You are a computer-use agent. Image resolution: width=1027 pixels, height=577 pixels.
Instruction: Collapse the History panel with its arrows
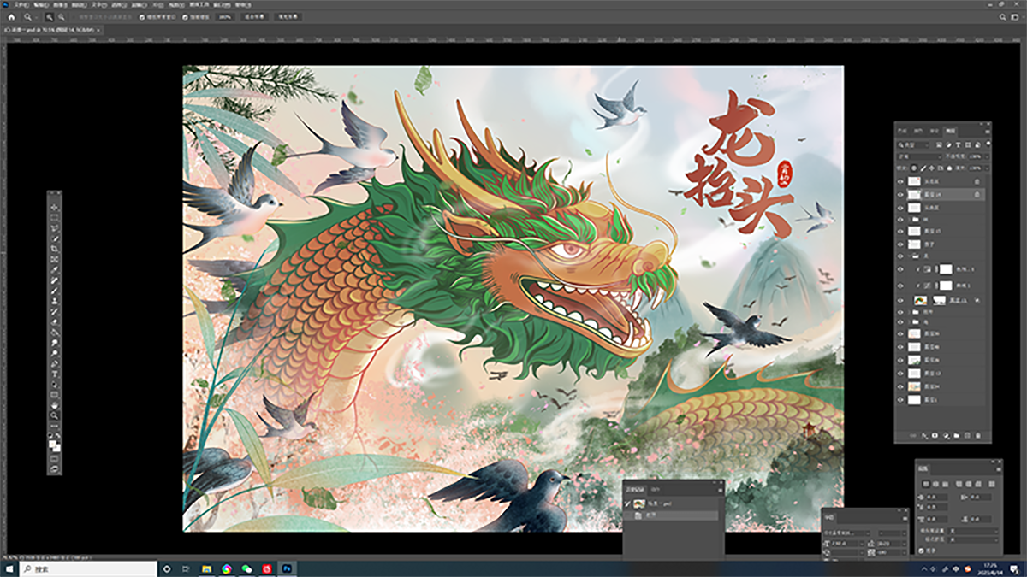(715, 482)
